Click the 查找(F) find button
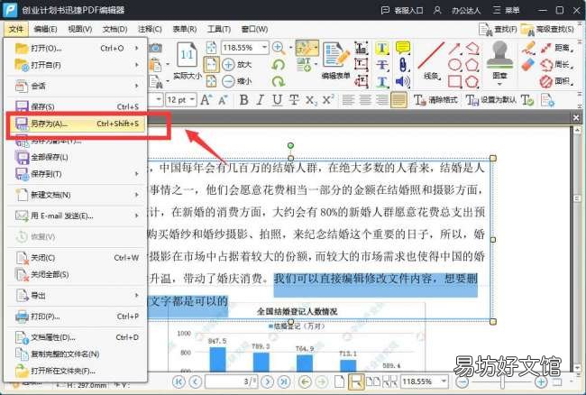586x395 pixels. [498, 29]
